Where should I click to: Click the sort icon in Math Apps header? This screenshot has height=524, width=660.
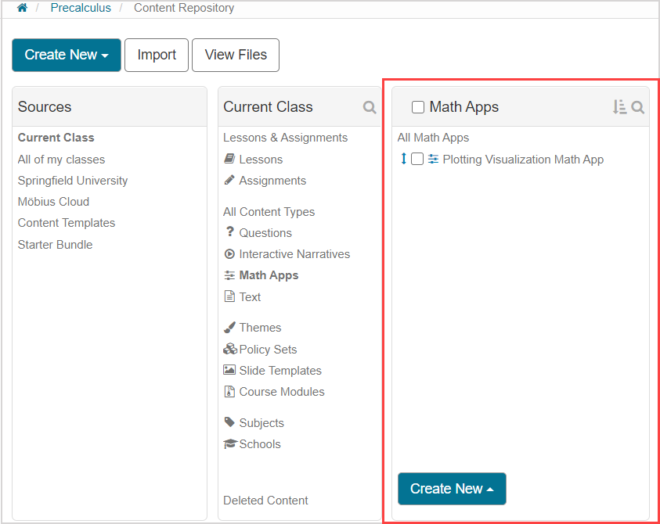619,107
